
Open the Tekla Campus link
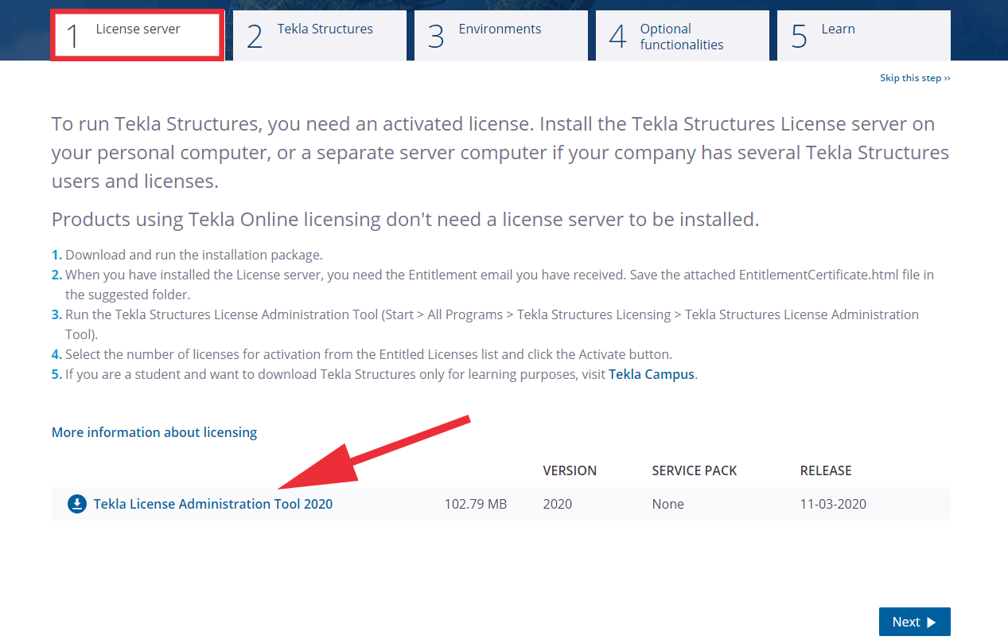652,374
